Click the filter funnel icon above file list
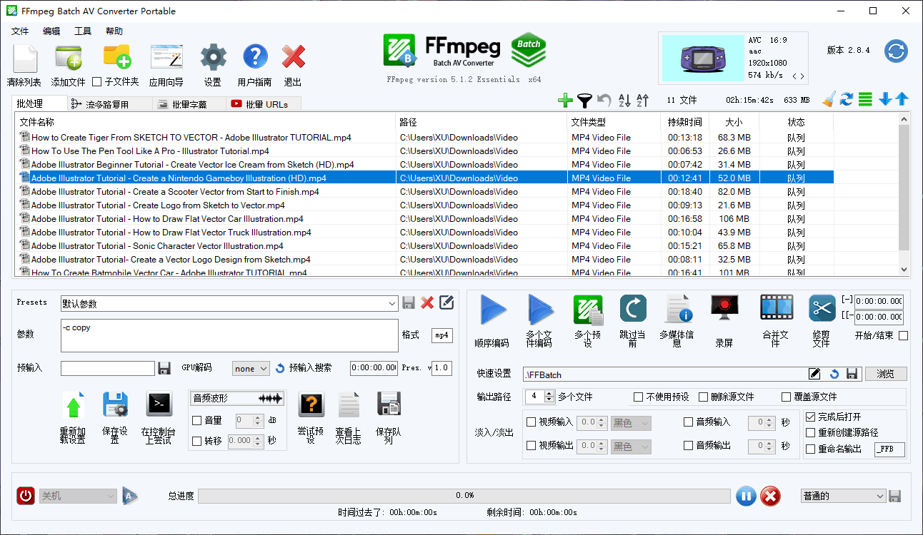Viewport: 923px width, 535px height. point(584,101)
